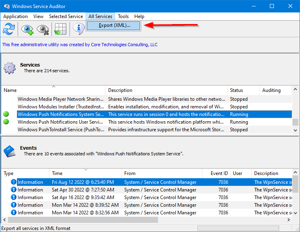Click services list scroll down arrow
This screenshot has width=300, height=232.
tap(296, 130)
